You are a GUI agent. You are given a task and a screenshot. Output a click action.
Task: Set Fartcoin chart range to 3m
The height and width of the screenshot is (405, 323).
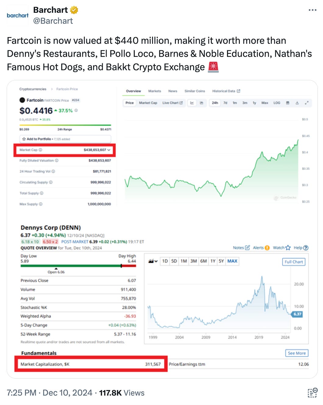[x=245, y=103]
